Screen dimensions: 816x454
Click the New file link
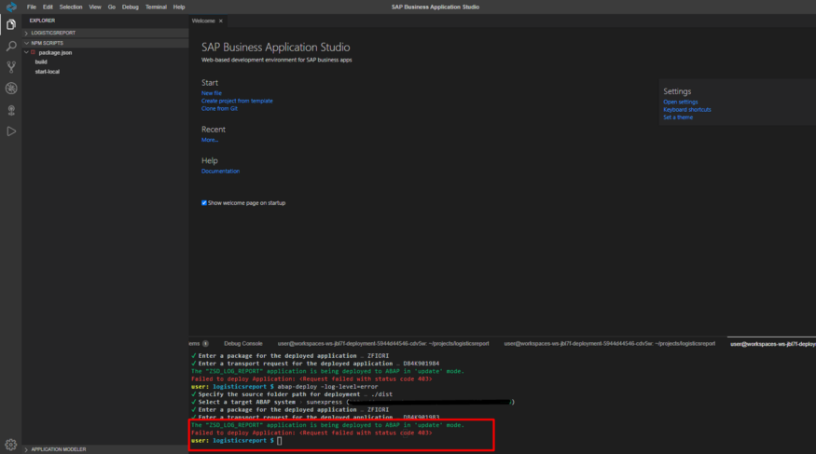(x=212, y=93)
